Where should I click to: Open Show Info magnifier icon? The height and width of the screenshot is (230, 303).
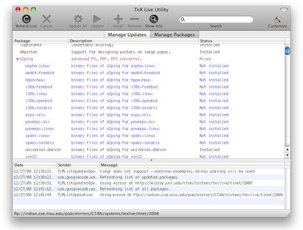click(x=154, y=19)
